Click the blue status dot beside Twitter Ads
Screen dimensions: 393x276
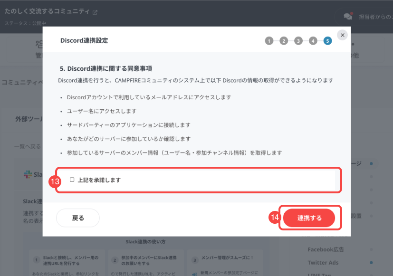tap(371, 263)
